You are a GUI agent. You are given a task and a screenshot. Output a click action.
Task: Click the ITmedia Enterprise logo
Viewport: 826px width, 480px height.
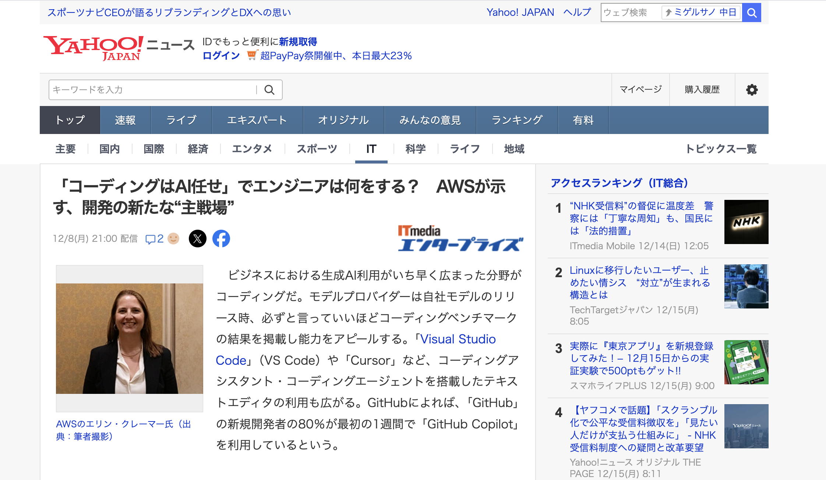(460, 239)
